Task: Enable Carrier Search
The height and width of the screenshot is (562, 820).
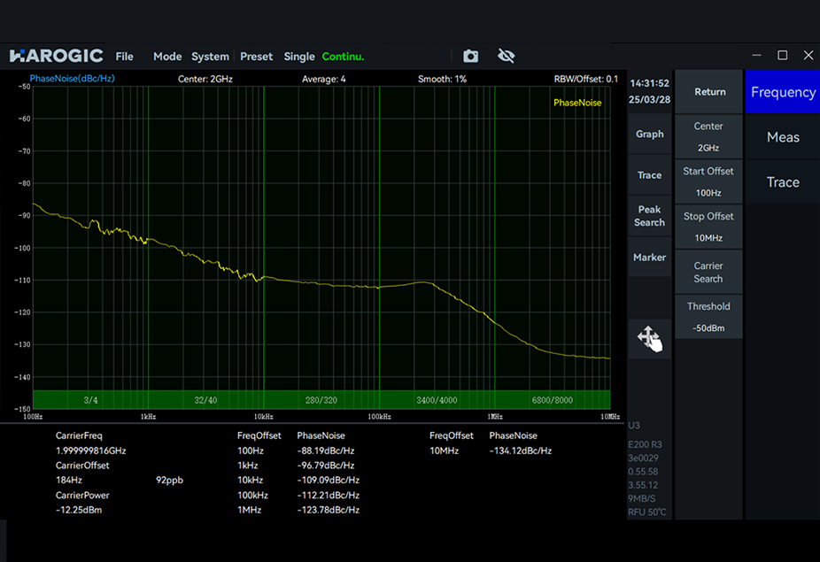Action: point(708,272)
